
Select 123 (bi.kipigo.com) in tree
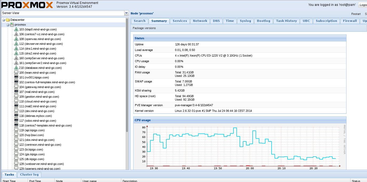coord(31,149)
